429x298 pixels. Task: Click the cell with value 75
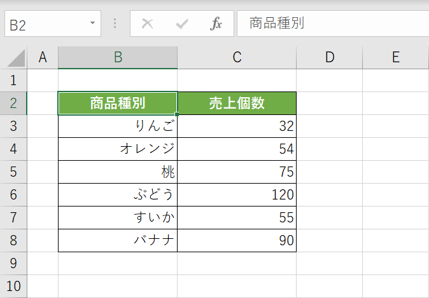(x=237, y=172)
